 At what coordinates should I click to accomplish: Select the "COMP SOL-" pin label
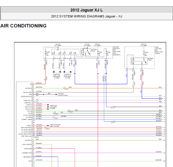28,103
